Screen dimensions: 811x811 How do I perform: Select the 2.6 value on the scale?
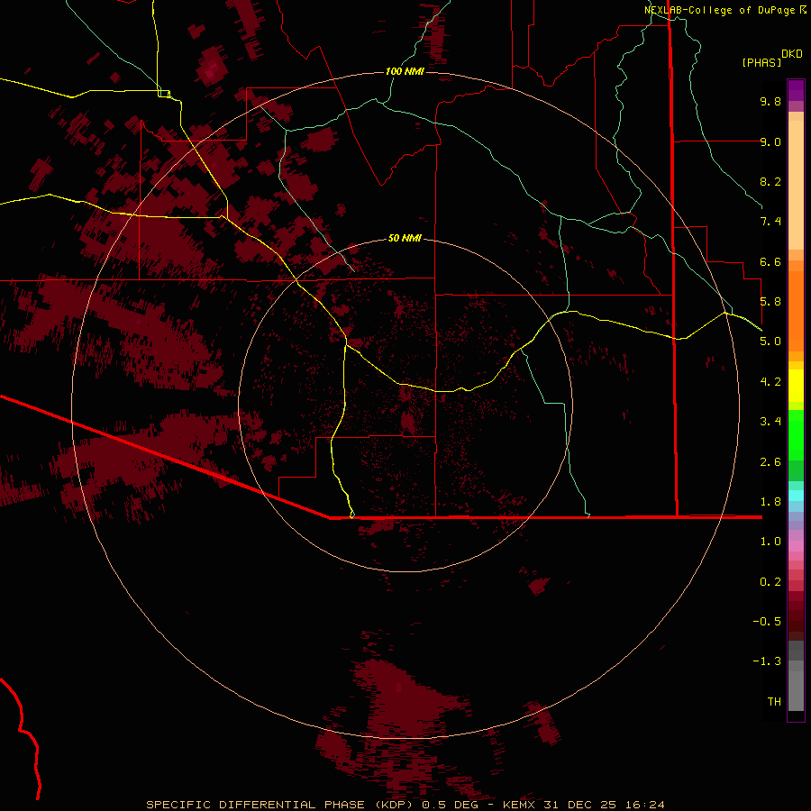coord(770,462)
